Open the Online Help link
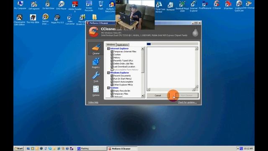This screenshot has height=151, width=268. (93, 102)
